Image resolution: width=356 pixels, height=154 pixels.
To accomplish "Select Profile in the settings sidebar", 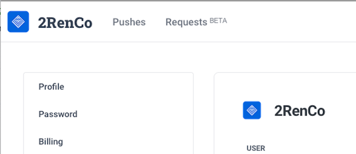I will (51, 87).
